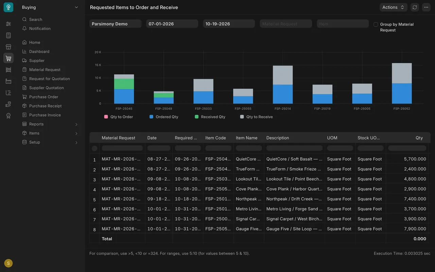The image size is (435, 272).
Task: Click the 07-01-2026 from date field
Action: (172, 24)
